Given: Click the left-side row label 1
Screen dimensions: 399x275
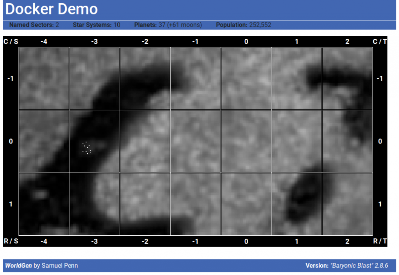Looking at the screenshot, I should [11, 204].
